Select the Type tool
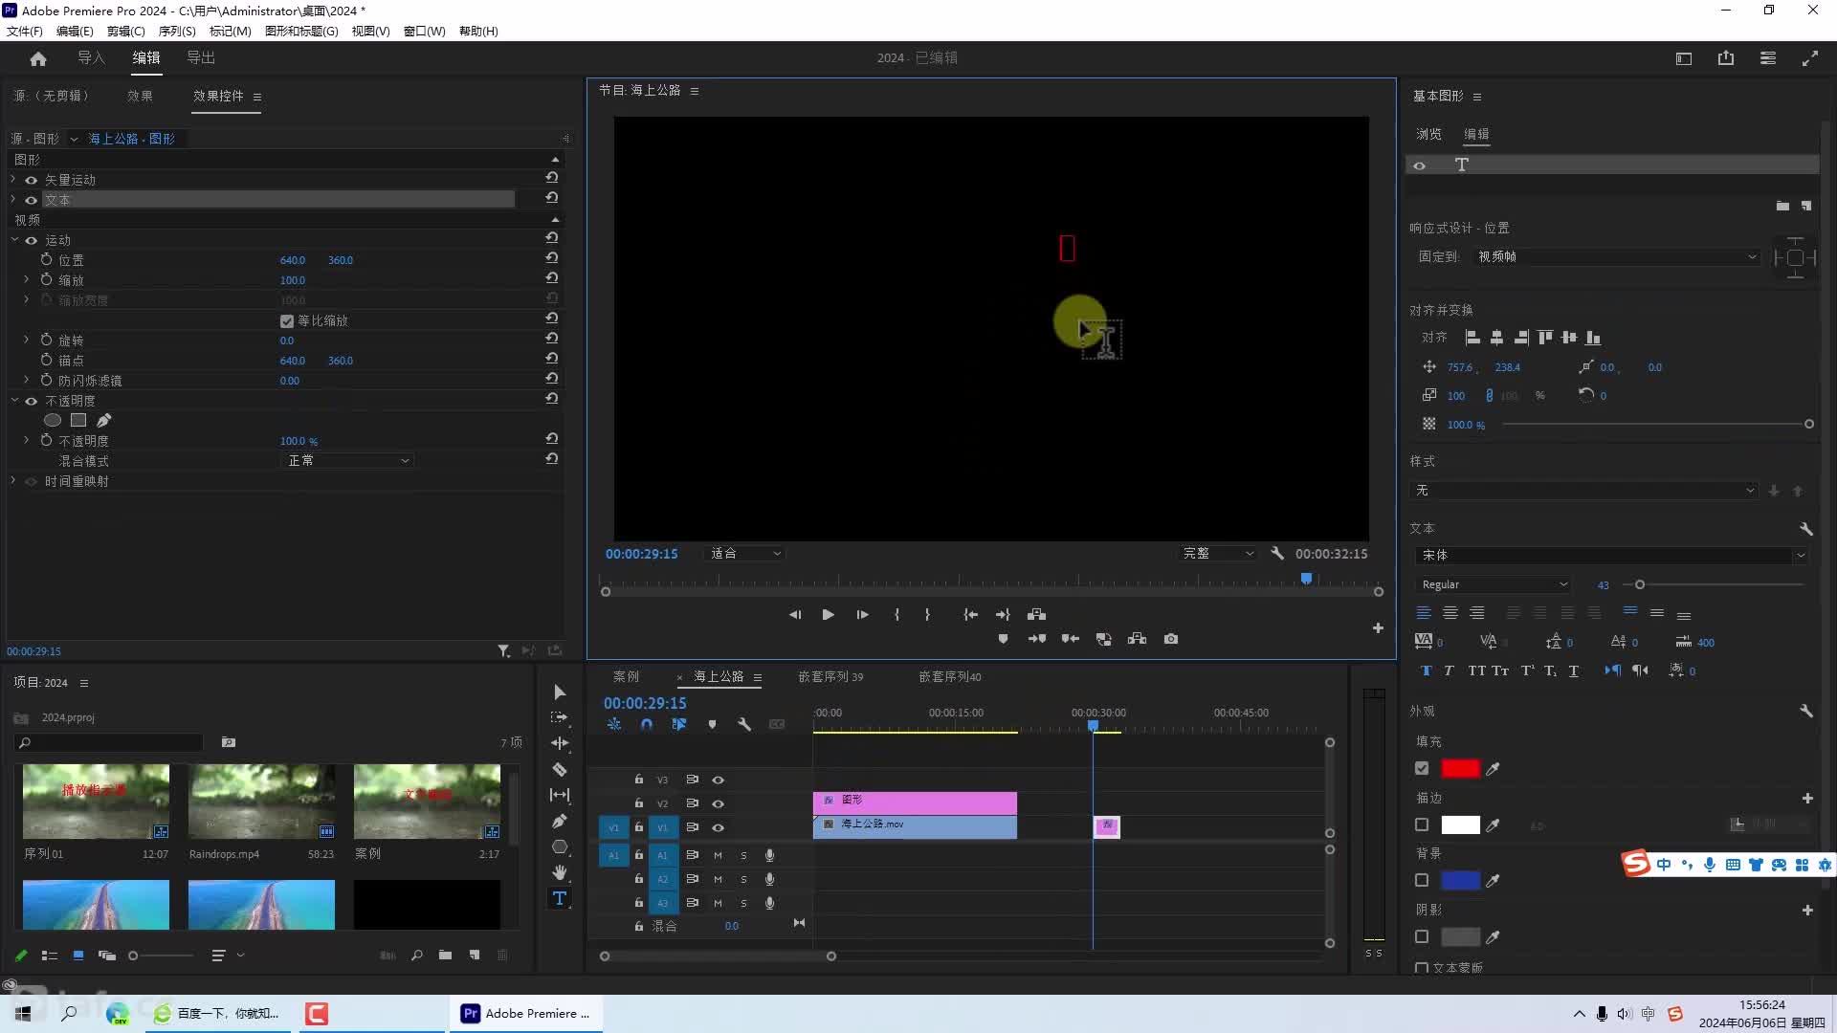 coord(560,898)
